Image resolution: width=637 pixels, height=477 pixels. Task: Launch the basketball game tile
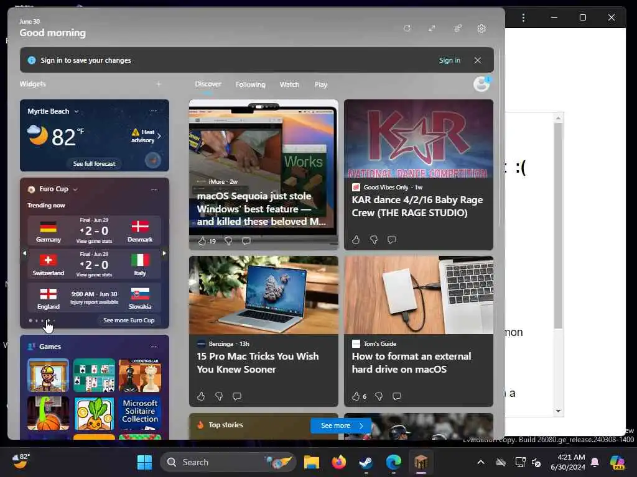[x=48, y=413]
